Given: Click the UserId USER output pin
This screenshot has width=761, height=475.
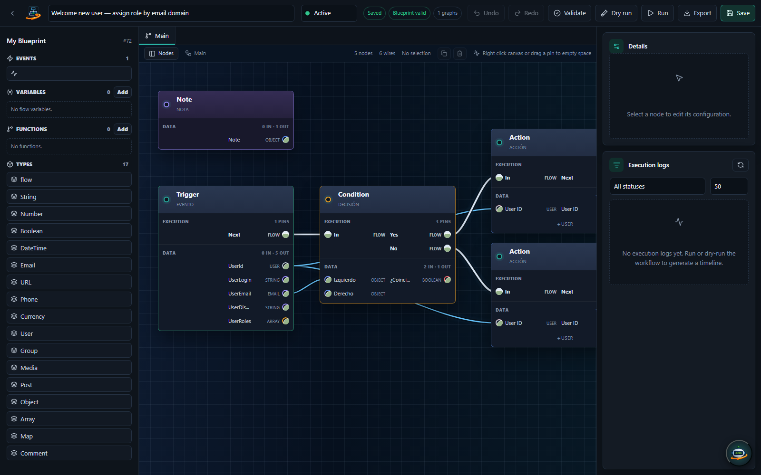Looking at the screenshot, I should pos(285,266).
